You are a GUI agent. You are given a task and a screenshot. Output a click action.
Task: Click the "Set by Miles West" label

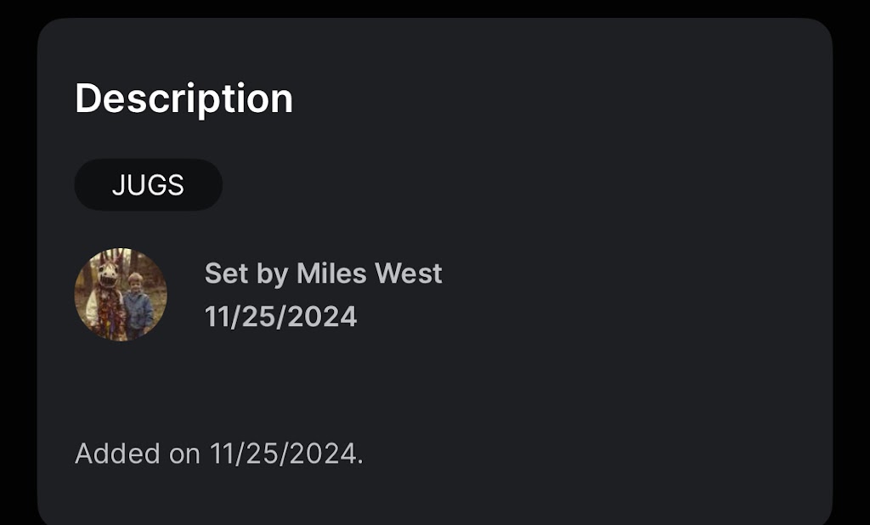(323, 274)
